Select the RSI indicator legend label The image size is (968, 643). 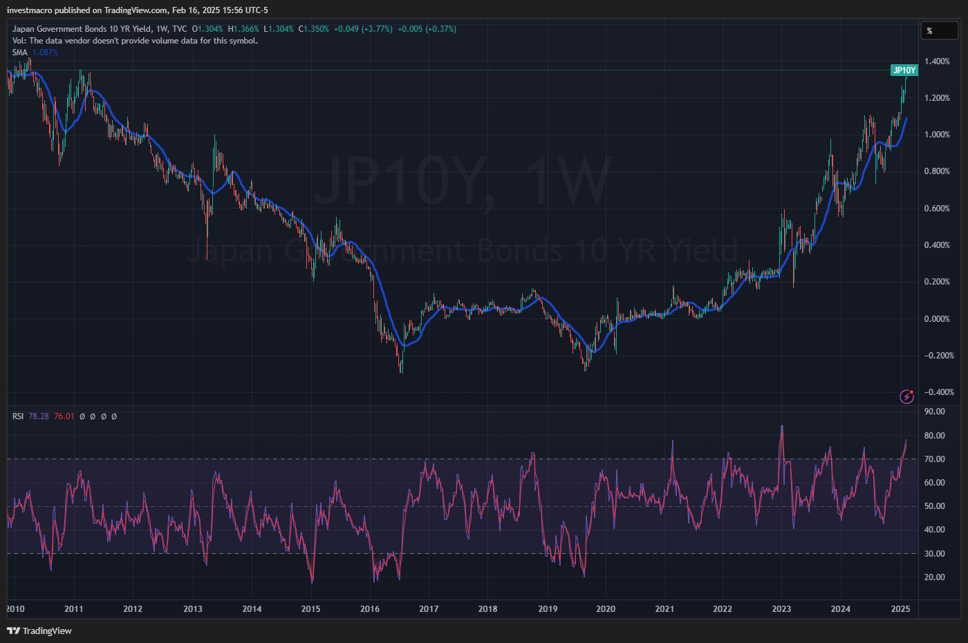pos(18,416)
